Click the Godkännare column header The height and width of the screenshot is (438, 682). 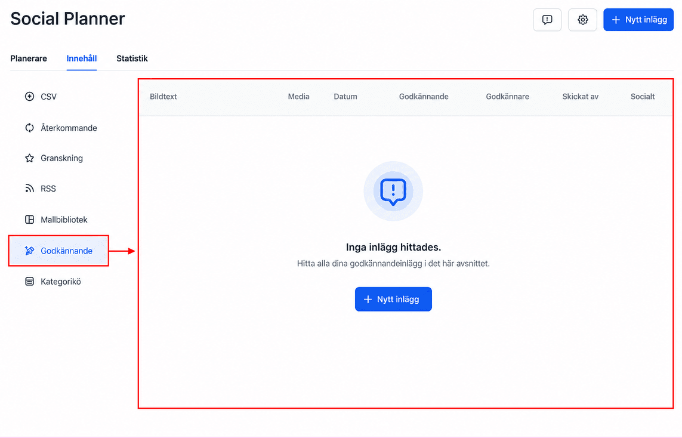(x=507, y=97)
